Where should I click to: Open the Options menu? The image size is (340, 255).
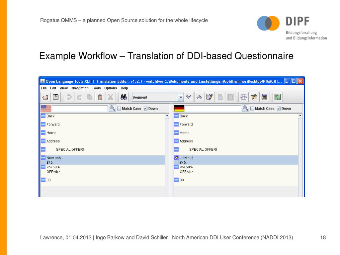[111, 88]
